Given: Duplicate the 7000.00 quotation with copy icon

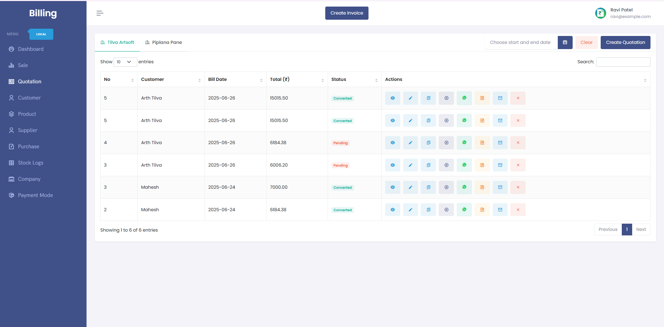Looking at the screenshot, I should pyautogui.click(x=428, y=187).
